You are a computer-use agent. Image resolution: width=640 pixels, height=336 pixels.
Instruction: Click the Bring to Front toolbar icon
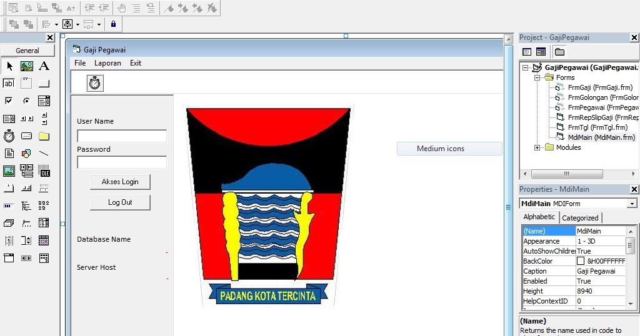(14, 24)
